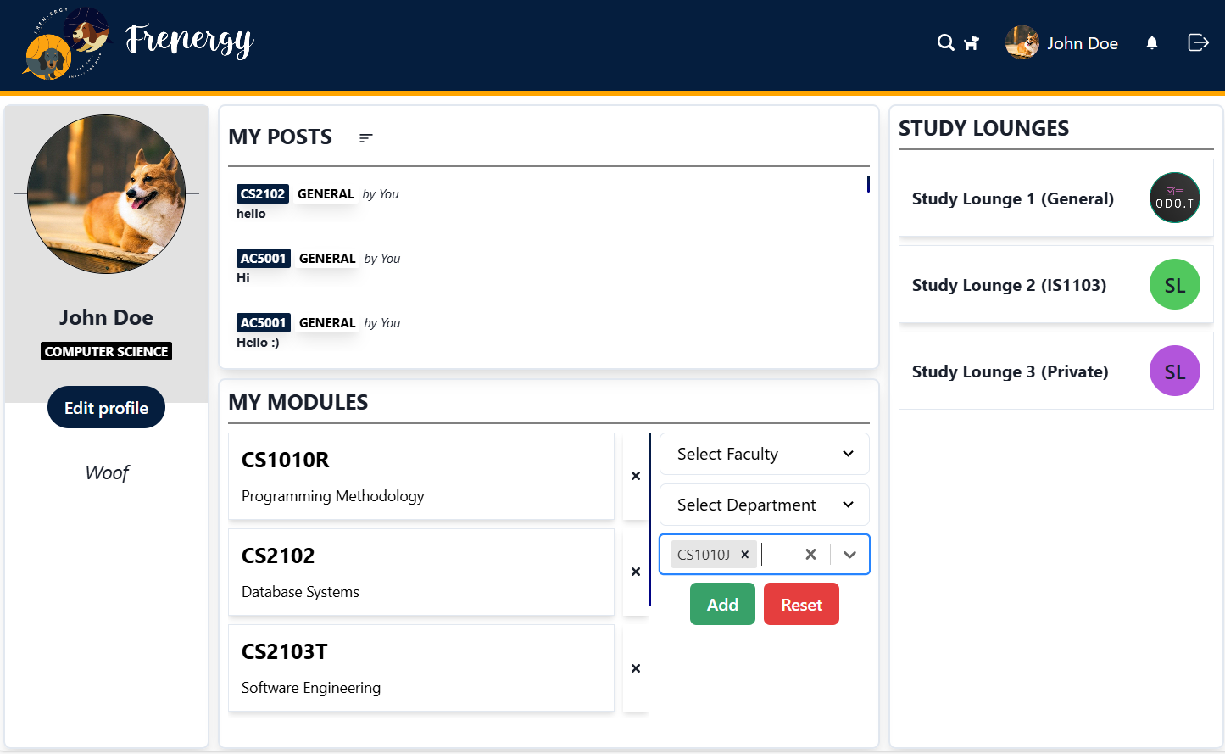Remove the CS1010J chip from selector

(x=744, y=555)
